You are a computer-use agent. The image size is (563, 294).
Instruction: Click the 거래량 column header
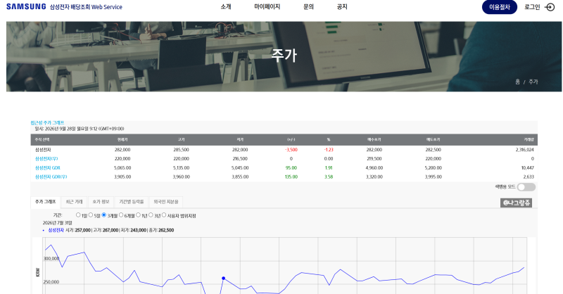pyautogui.click(x=529, y=140)
